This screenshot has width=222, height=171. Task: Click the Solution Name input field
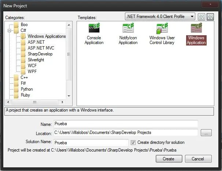(x=91, y=143)
